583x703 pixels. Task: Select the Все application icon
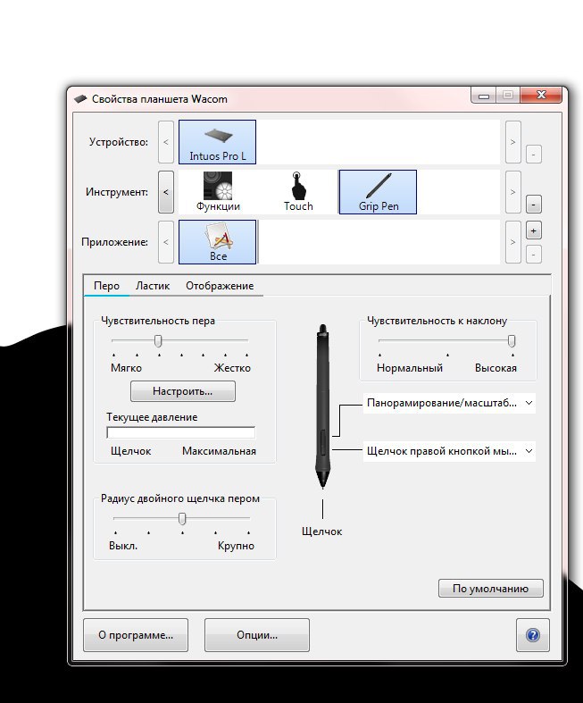[217, 242]
